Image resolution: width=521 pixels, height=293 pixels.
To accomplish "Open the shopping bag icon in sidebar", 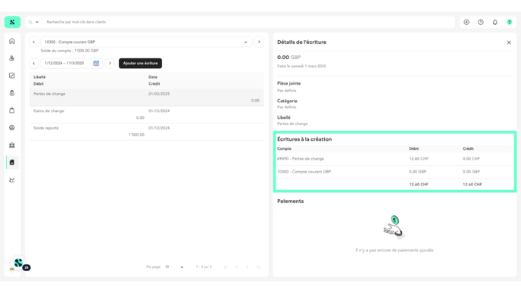I will point(12,111).
